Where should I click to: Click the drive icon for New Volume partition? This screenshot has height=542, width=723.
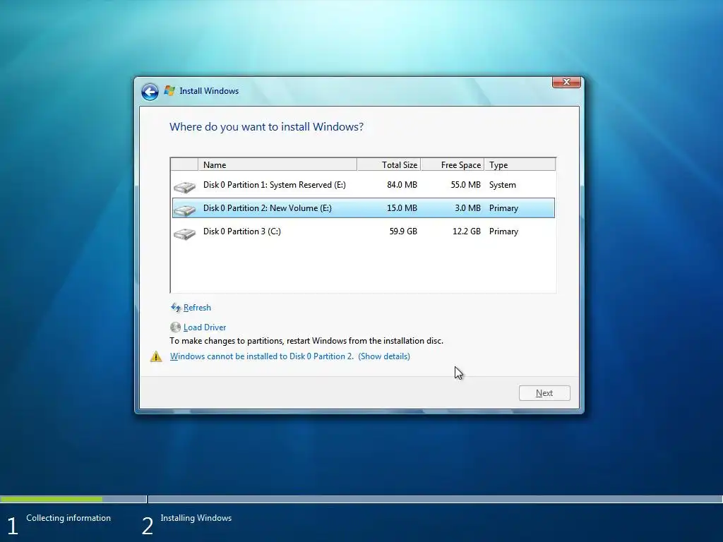(x=184, y=210)
